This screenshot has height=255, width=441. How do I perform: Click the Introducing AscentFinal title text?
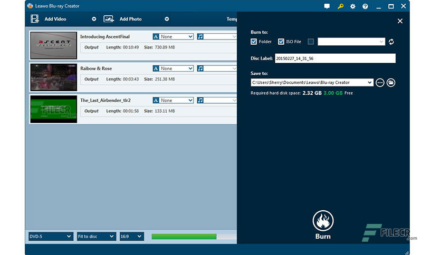click(x=105, y=36)
